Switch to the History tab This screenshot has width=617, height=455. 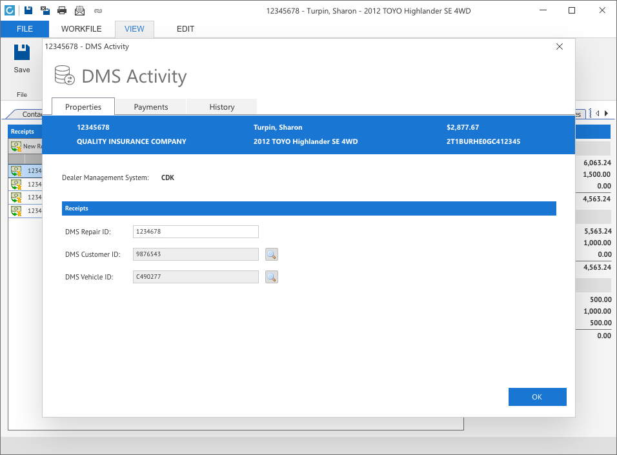222,106
